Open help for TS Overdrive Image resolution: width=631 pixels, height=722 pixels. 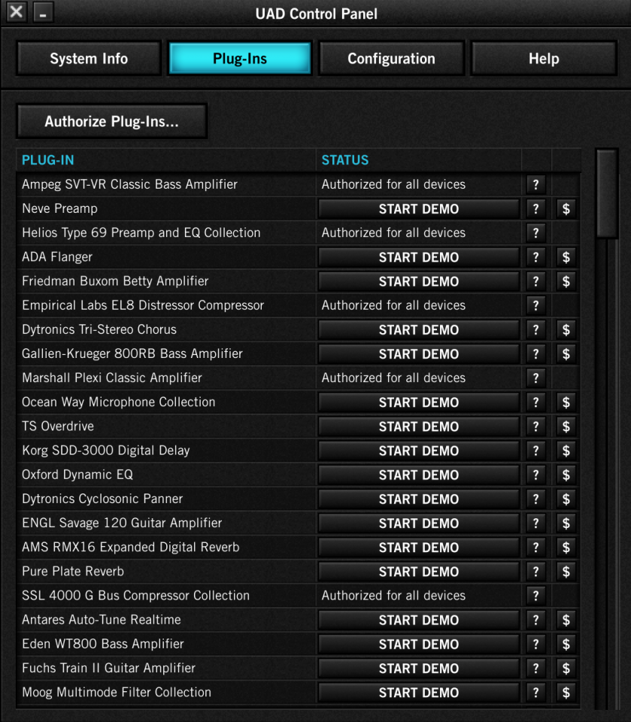[535, 426]
